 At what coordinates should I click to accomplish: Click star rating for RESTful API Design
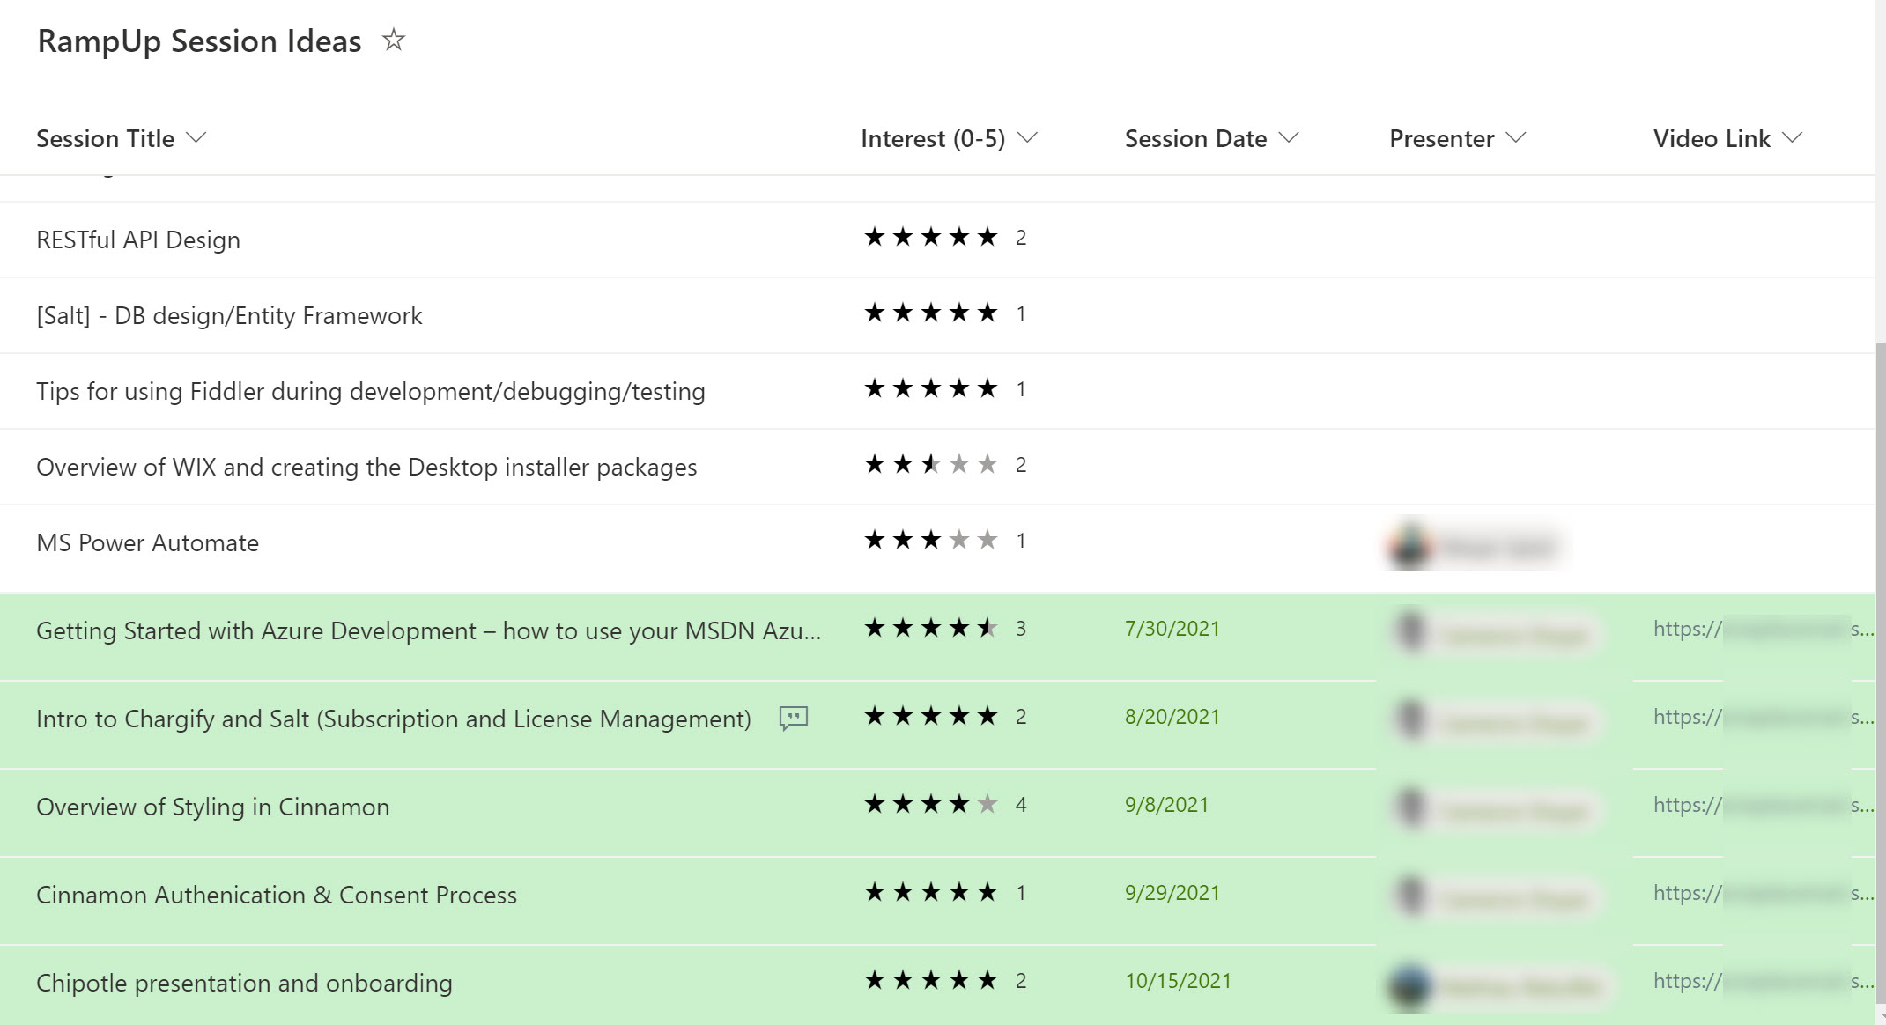930,237
